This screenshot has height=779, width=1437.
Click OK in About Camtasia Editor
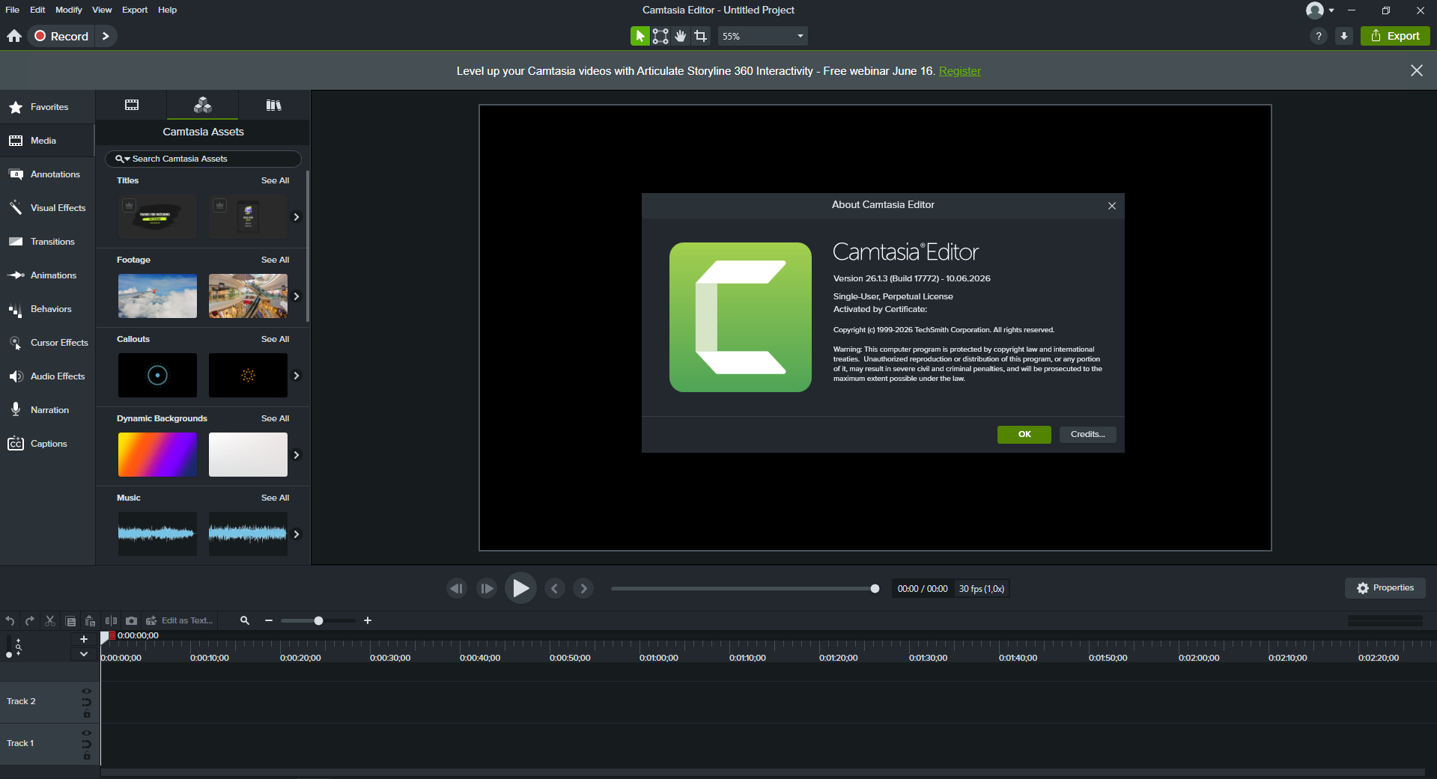click(x=1024, y=434)
